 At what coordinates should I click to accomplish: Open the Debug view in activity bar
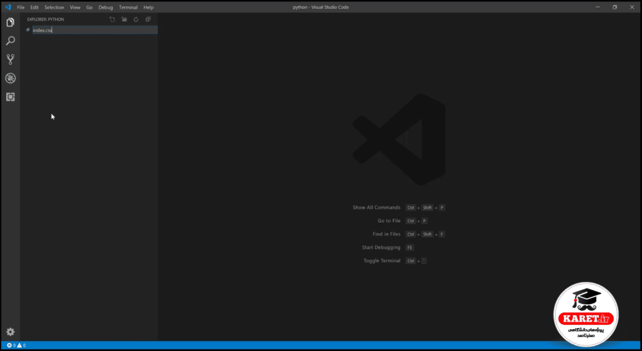pos(10,78)
